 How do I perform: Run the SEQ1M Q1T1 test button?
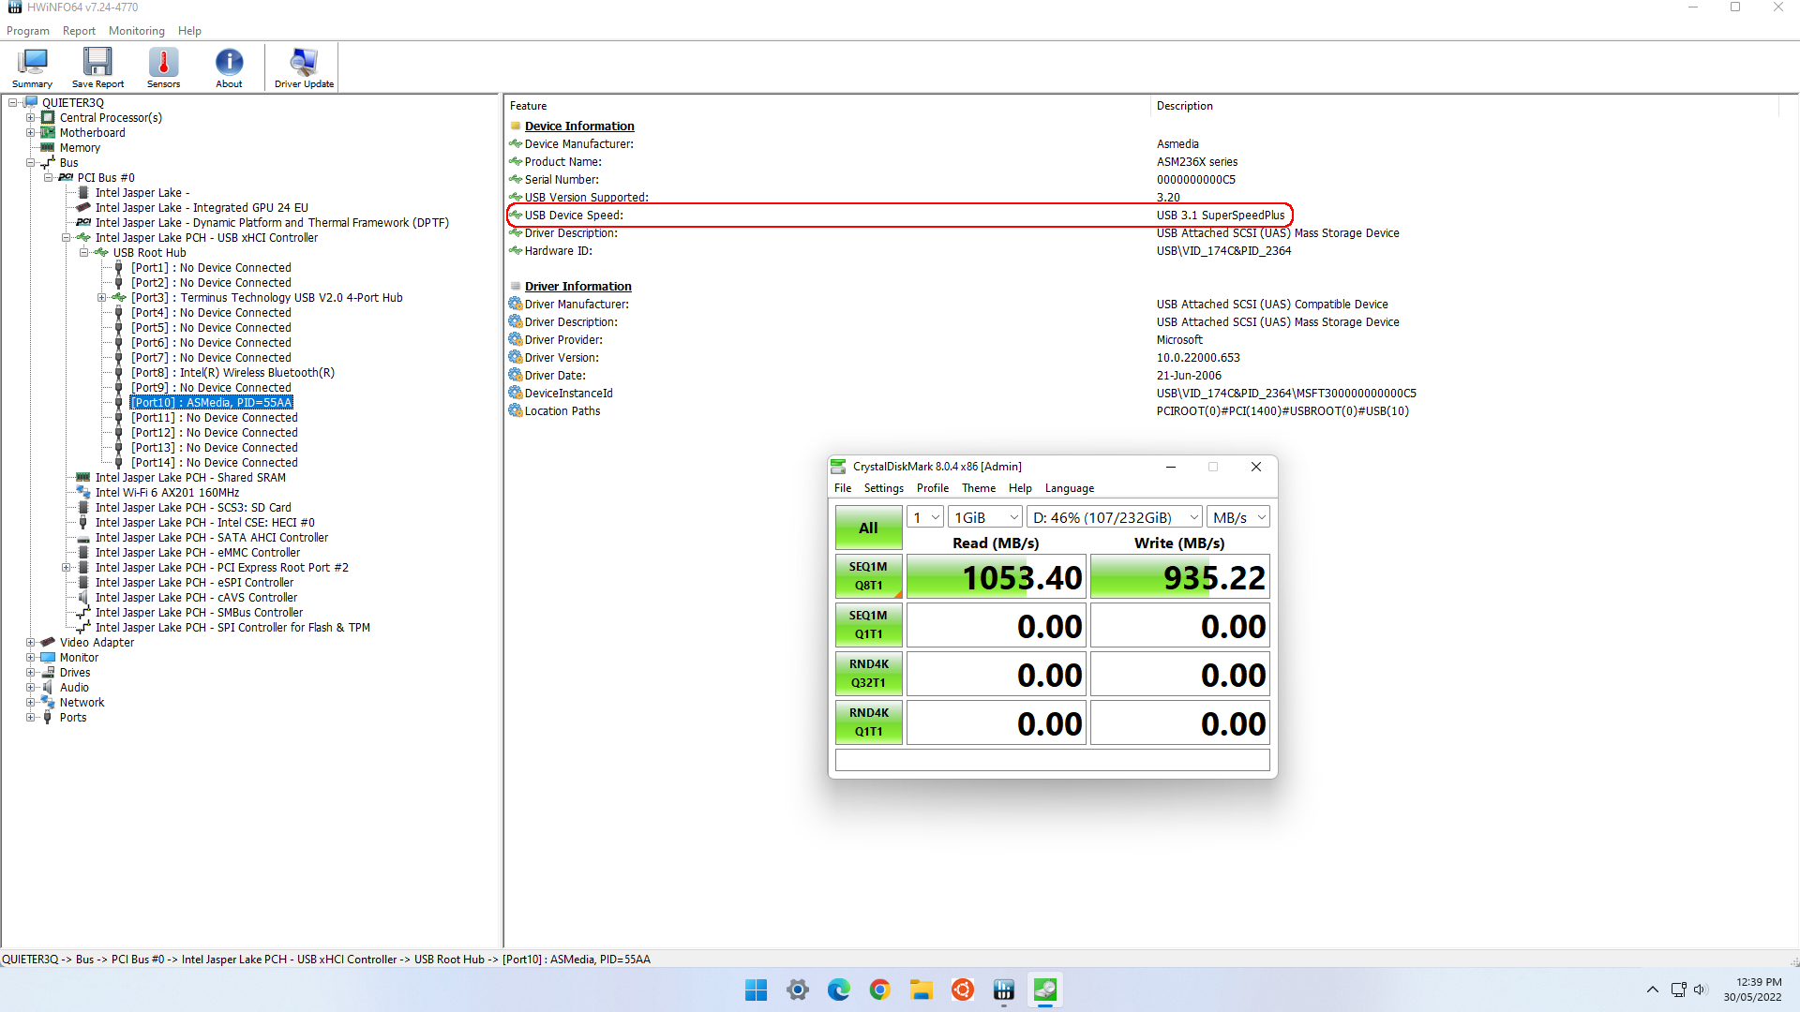click(868, 625)
